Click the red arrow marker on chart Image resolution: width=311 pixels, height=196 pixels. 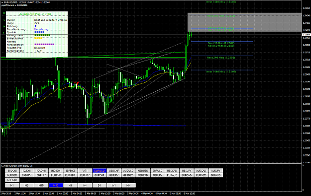coord(76,83)
